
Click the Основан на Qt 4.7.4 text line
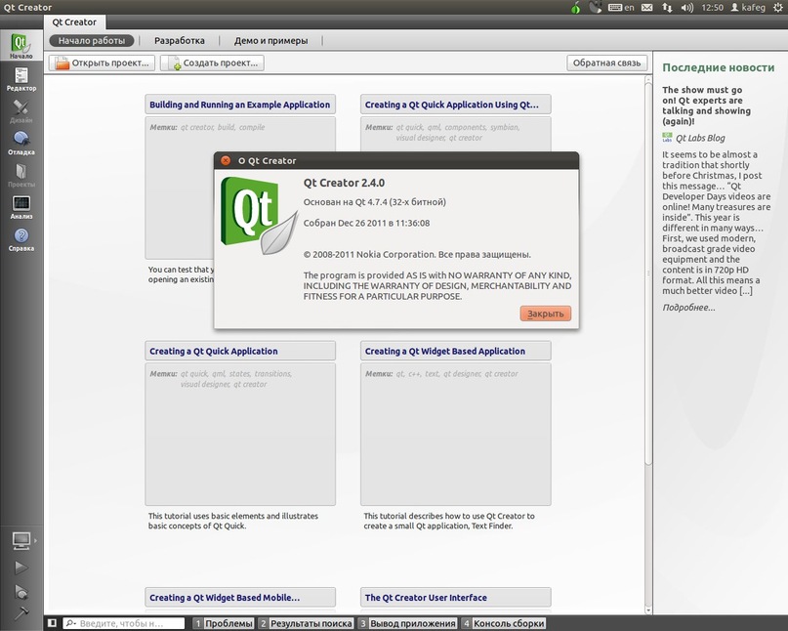pyautogui.click(x=374, y=202)
